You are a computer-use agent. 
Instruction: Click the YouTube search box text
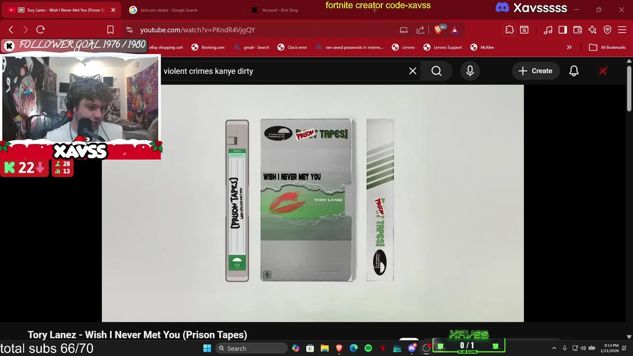pyautogui.click(x=208, y=71)
